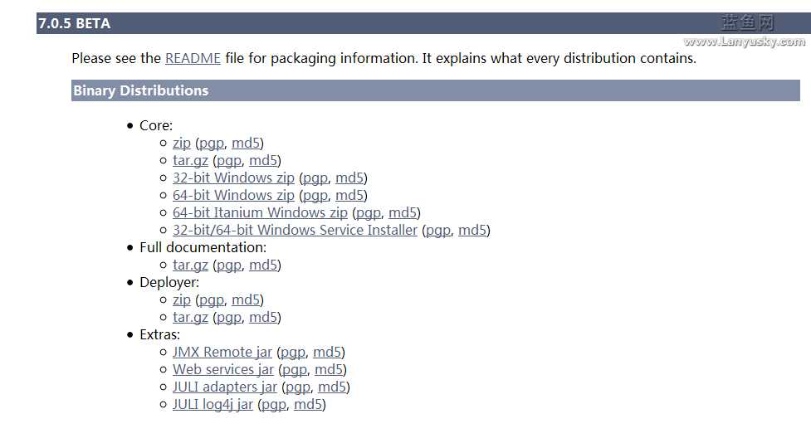This screenshot has height=448, width=811.
Task: Get 32-bit/64-bit Windows Service Installer
Action: 295,230
